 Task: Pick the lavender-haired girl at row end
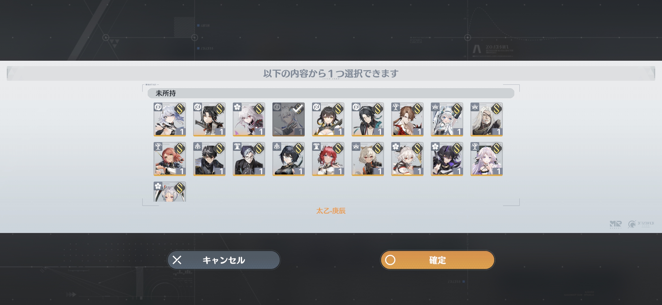click(486, 159)
